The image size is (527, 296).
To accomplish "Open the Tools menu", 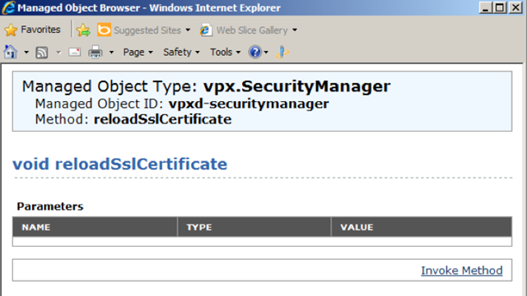I will (x=225, y=53).
